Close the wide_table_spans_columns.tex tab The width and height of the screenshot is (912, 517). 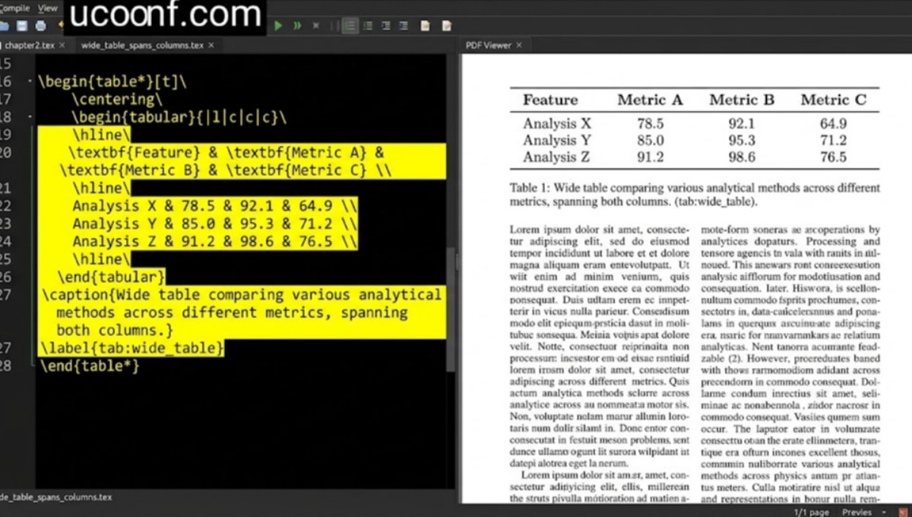pyautogui.click(x=211, y=46)
